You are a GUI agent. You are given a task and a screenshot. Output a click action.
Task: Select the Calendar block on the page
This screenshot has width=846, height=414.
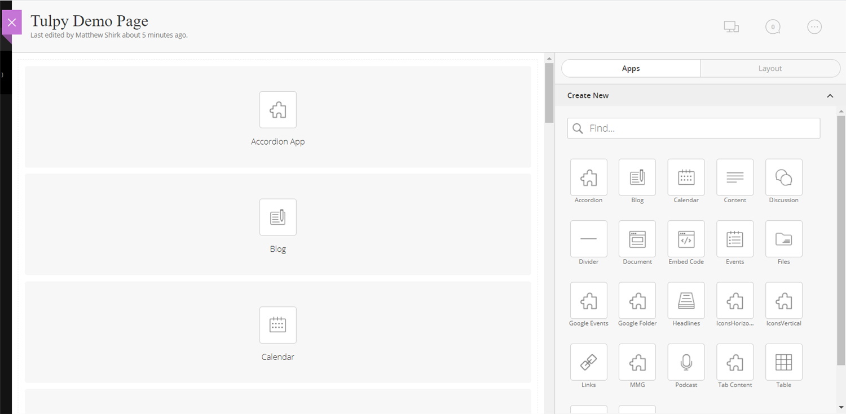[x=278, y=332]
